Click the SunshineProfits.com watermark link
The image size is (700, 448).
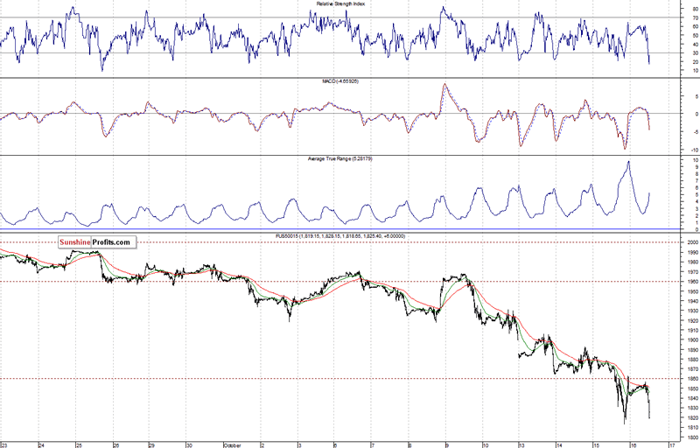coord(95,242)
